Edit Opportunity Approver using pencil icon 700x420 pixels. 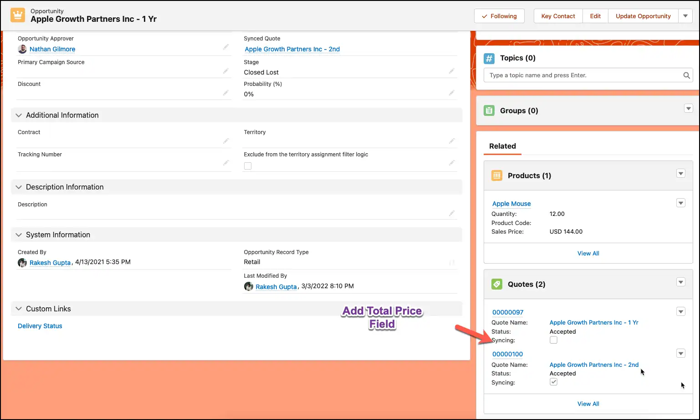tap(225, 47)
